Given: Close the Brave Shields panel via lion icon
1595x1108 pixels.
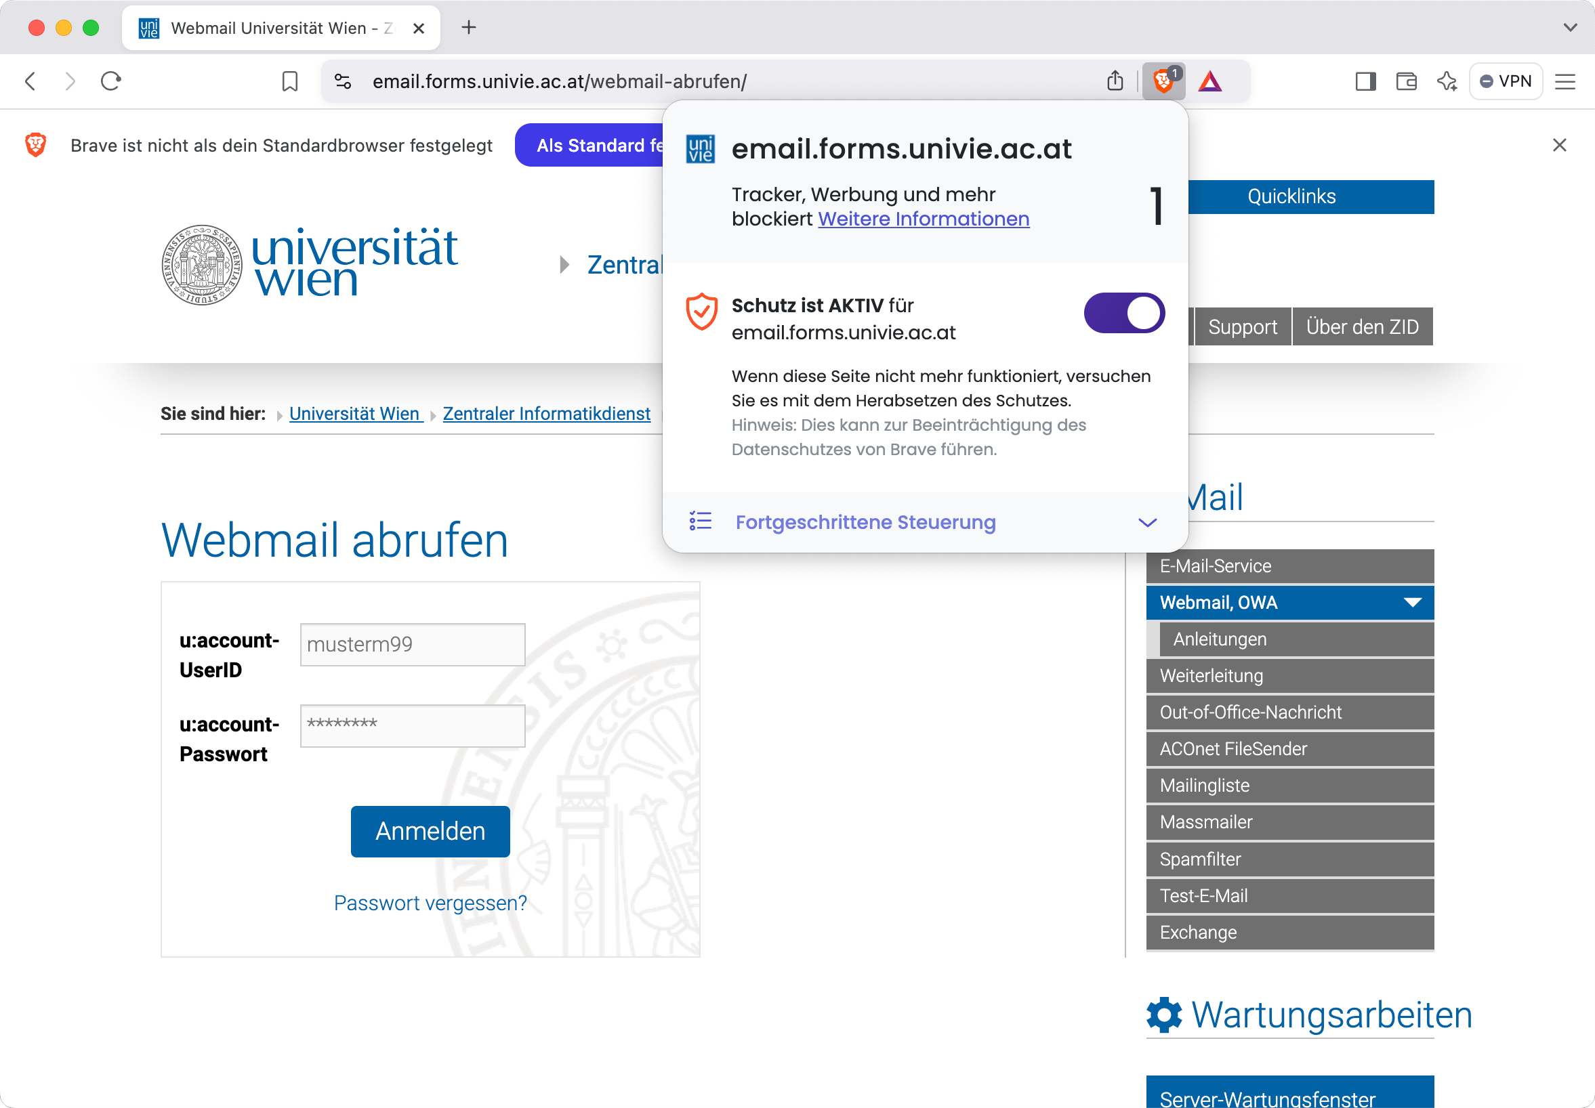Looking at the screenshot, I should click(x=1164, y=81).
